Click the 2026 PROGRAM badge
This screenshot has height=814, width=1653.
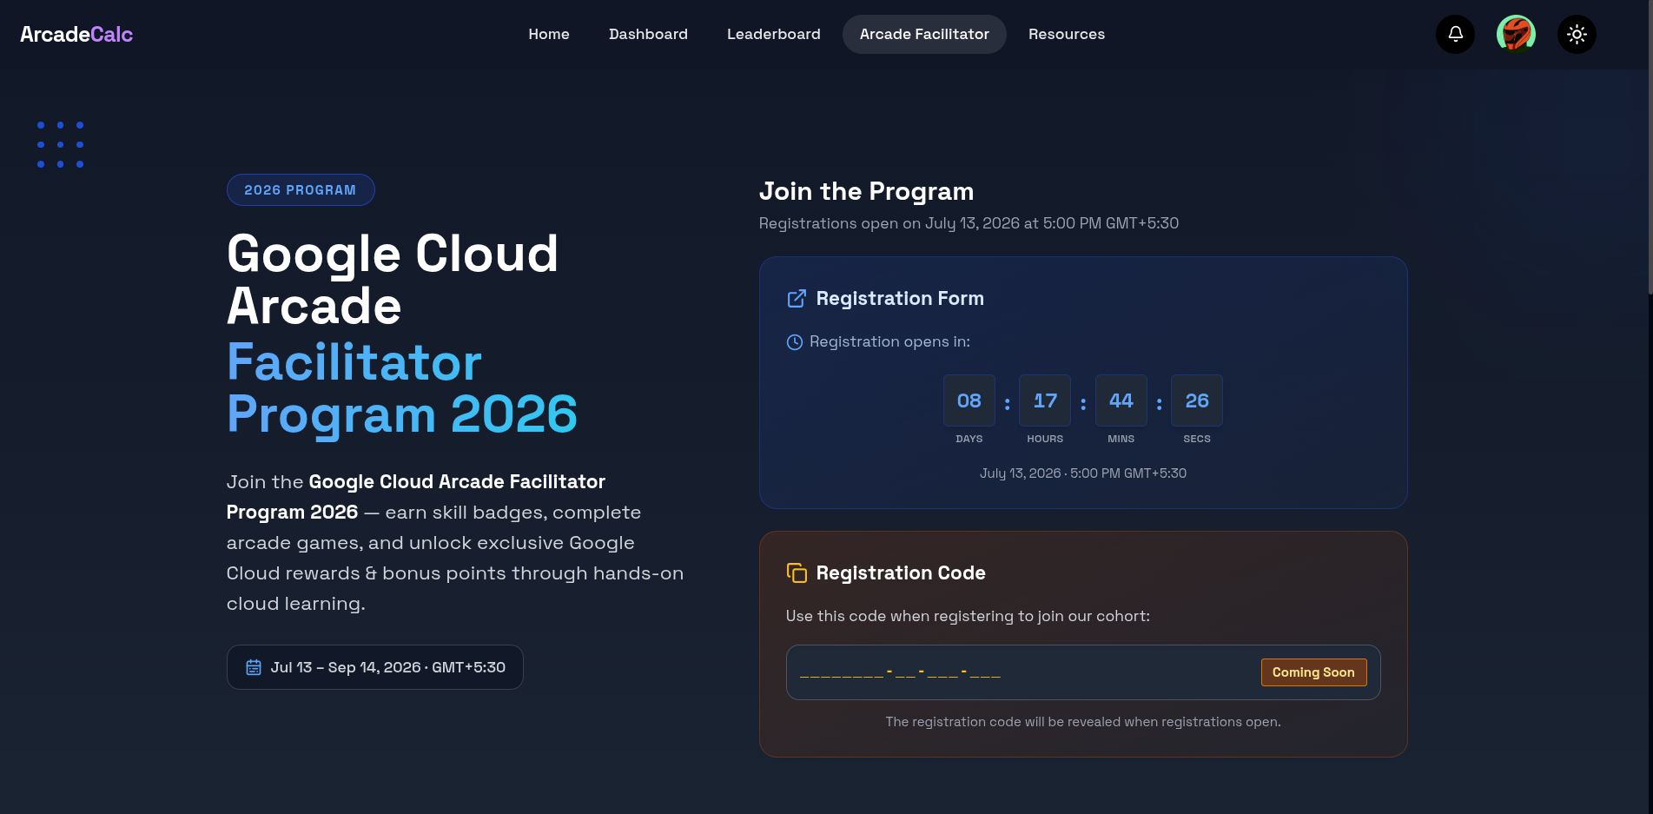pos(301,190)
